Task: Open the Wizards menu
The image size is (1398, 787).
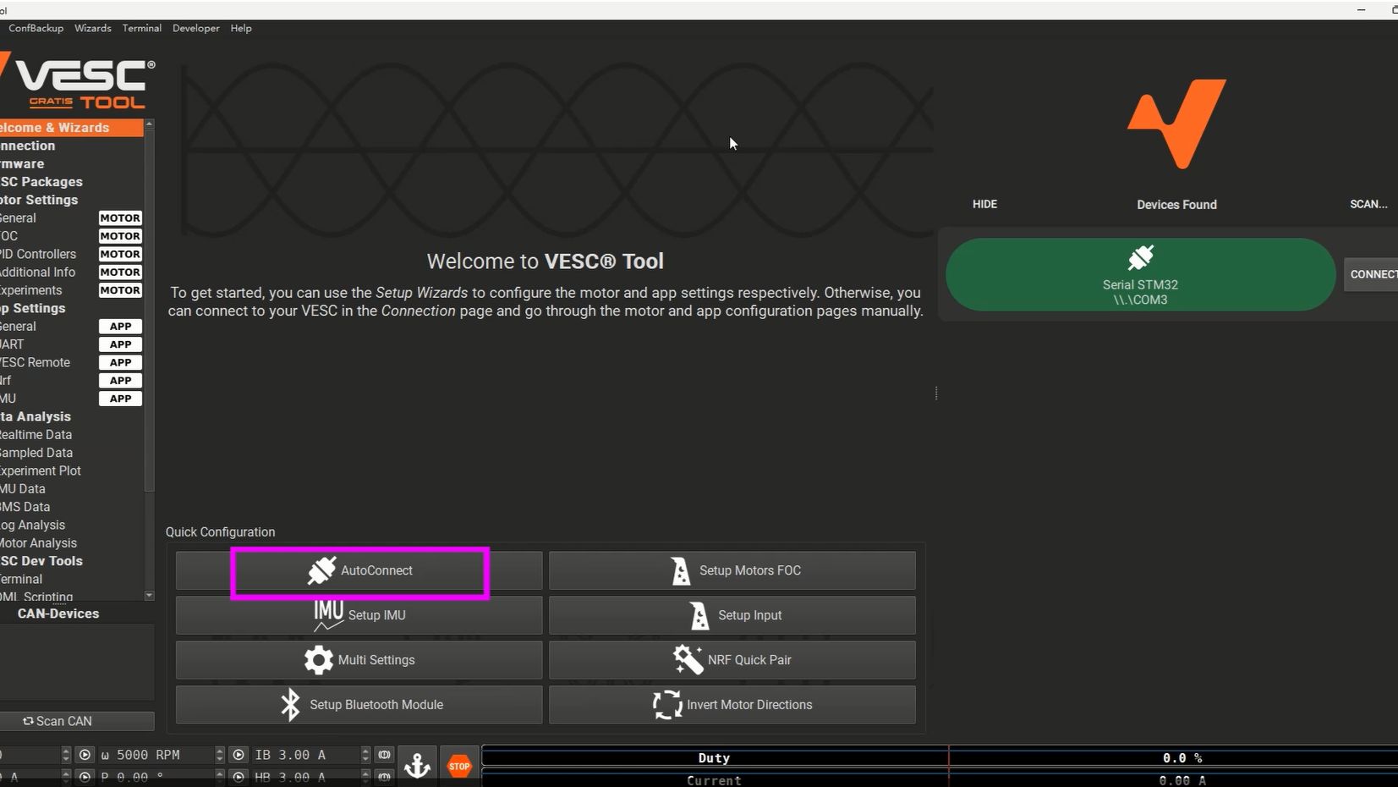Action: [92, 28]
